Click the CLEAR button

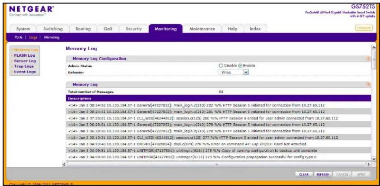click(304, 174)
